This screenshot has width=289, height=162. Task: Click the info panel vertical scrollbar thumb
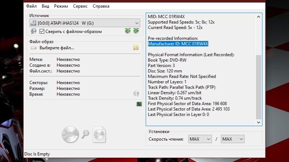pos(258,87)
